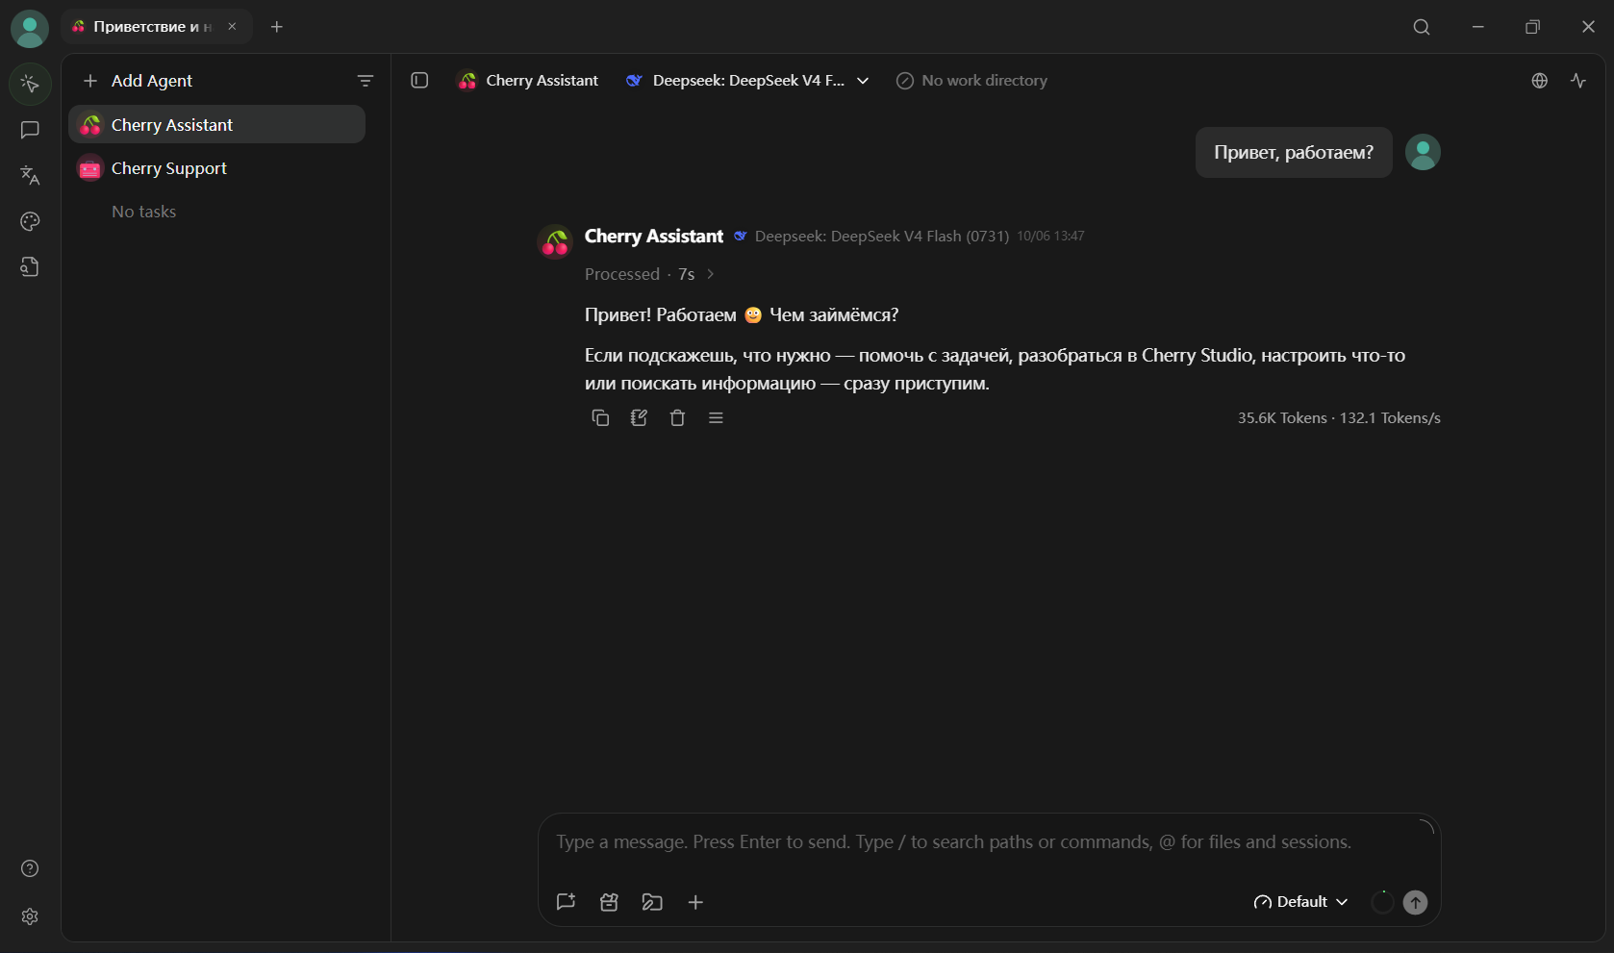This screenshot has height=953, width=1614.
Task: Delete the Cherry Assistant reply
Action: [677, 417]
